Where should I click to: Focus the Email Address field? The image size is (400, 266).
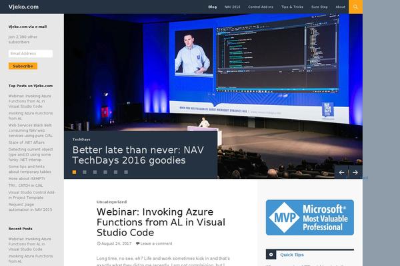coord(31,53)
